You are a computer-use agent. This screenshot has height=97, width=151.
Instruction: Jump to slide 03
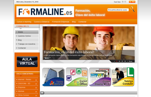coord(122,61)
